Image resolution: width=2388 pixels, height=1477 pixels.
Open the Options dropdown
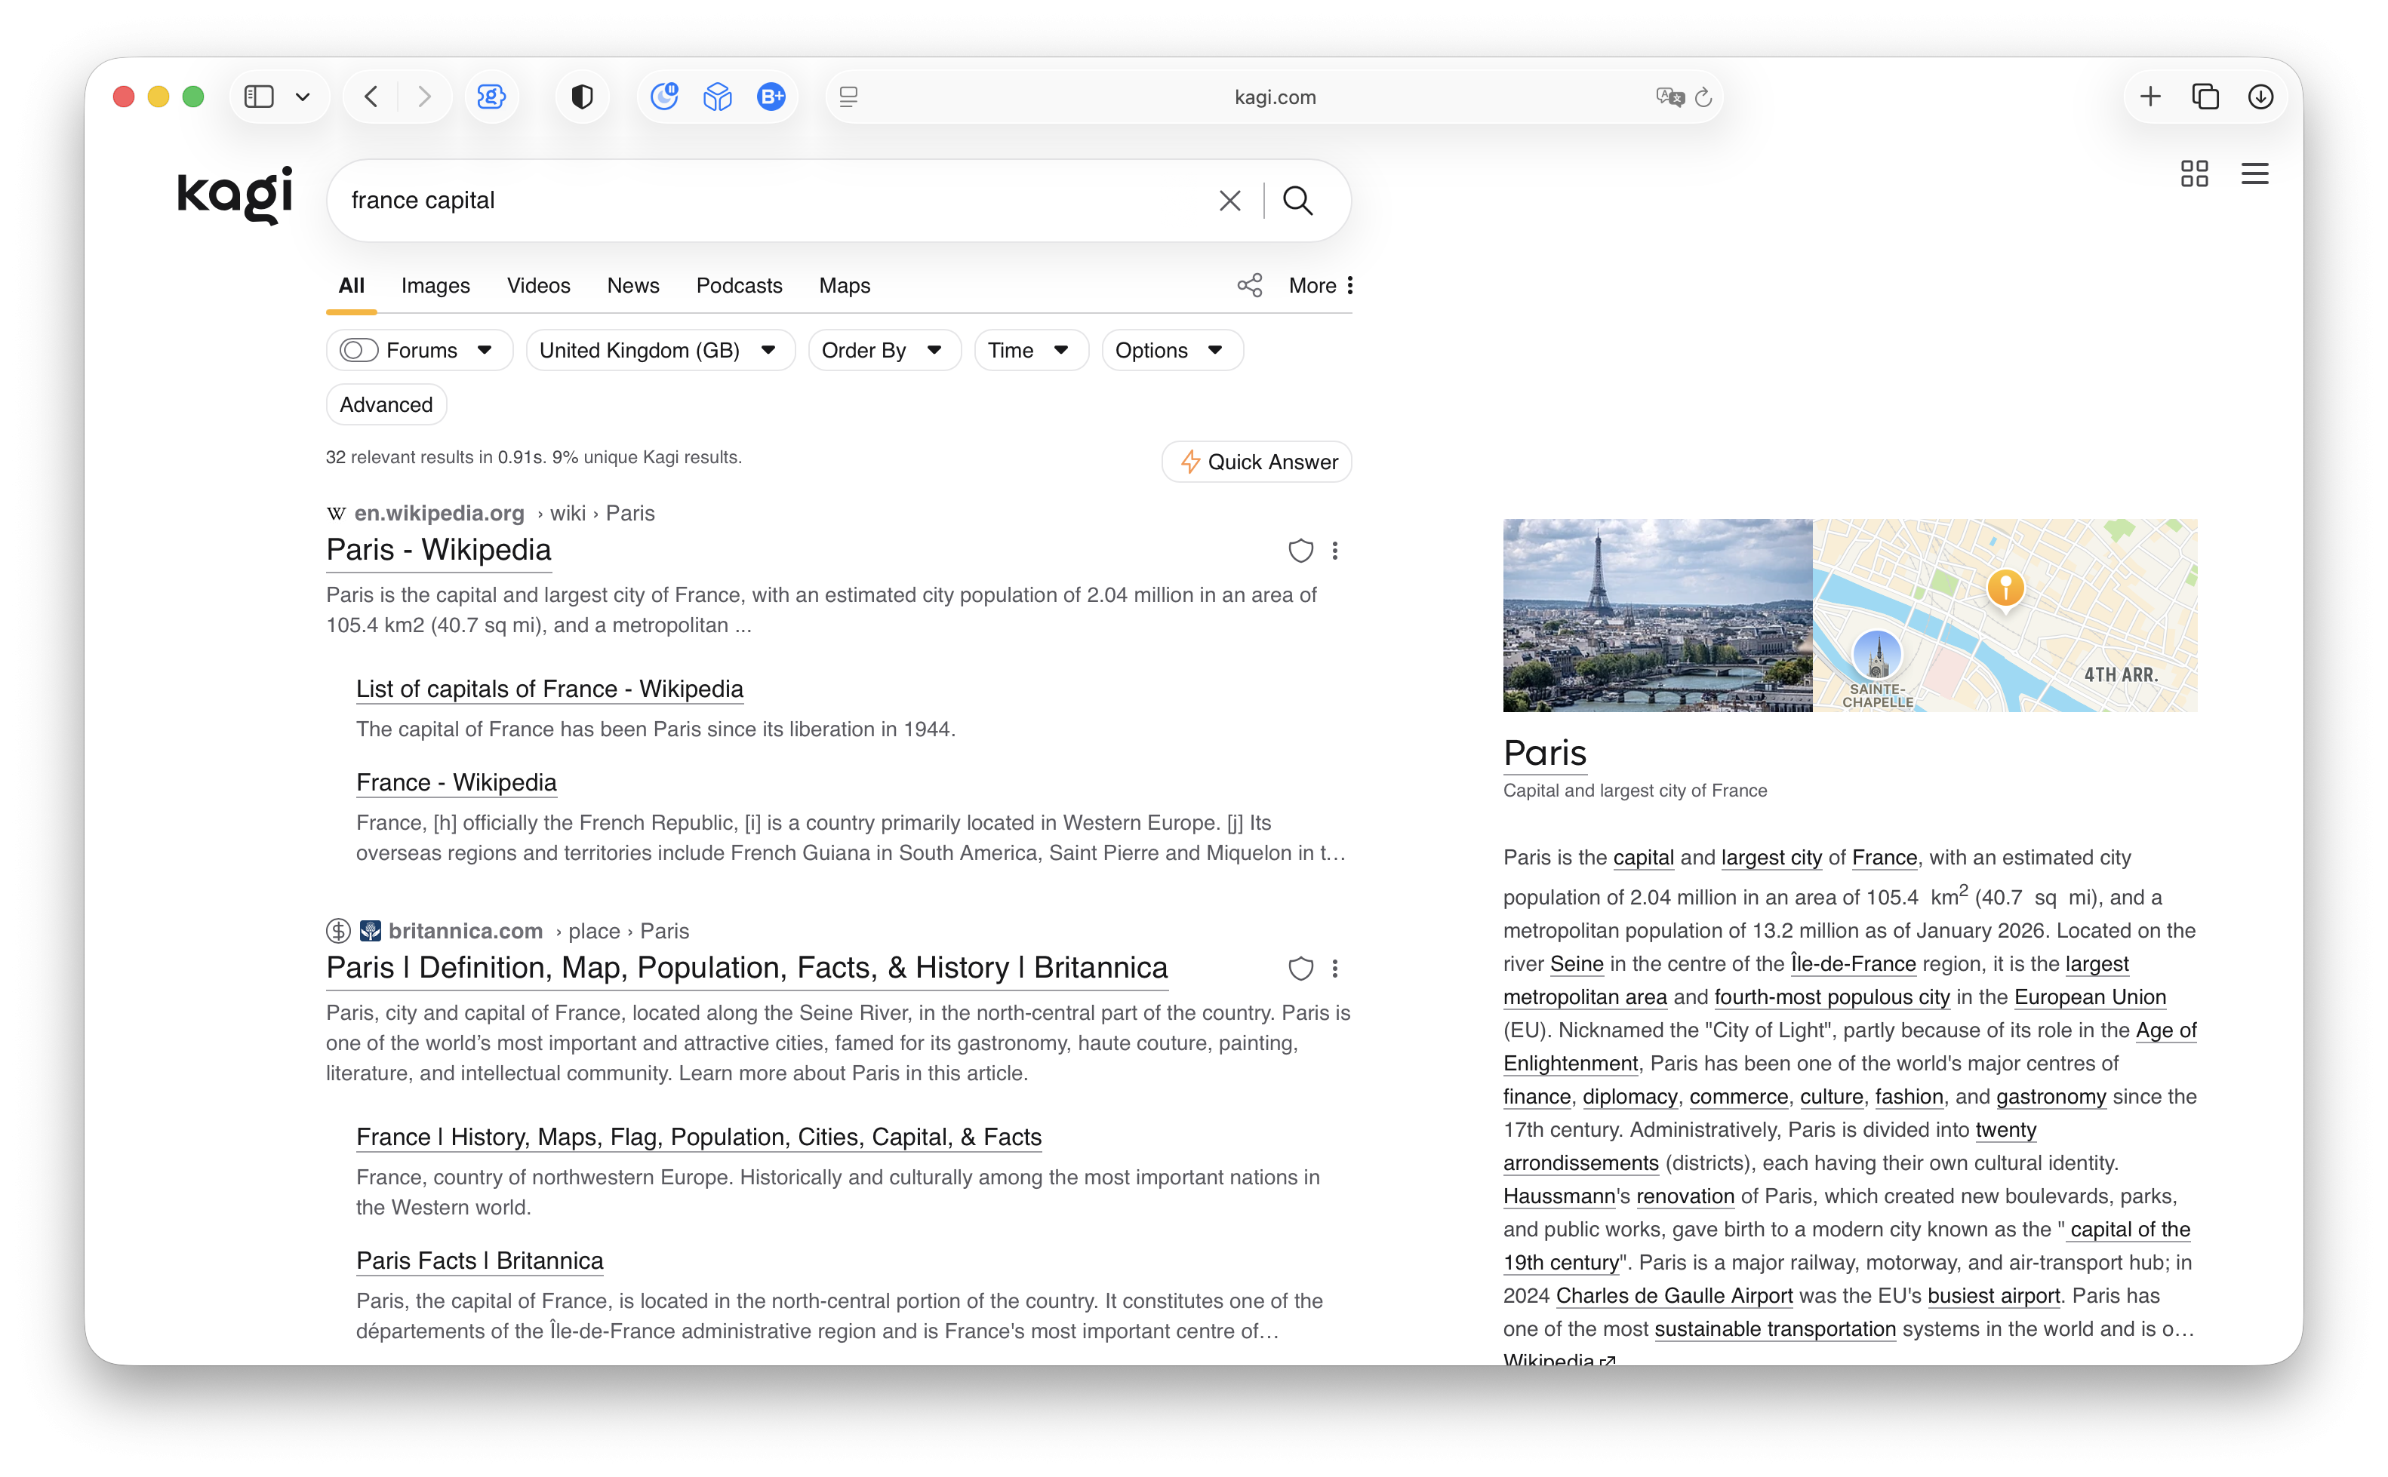pos(1171,350)
